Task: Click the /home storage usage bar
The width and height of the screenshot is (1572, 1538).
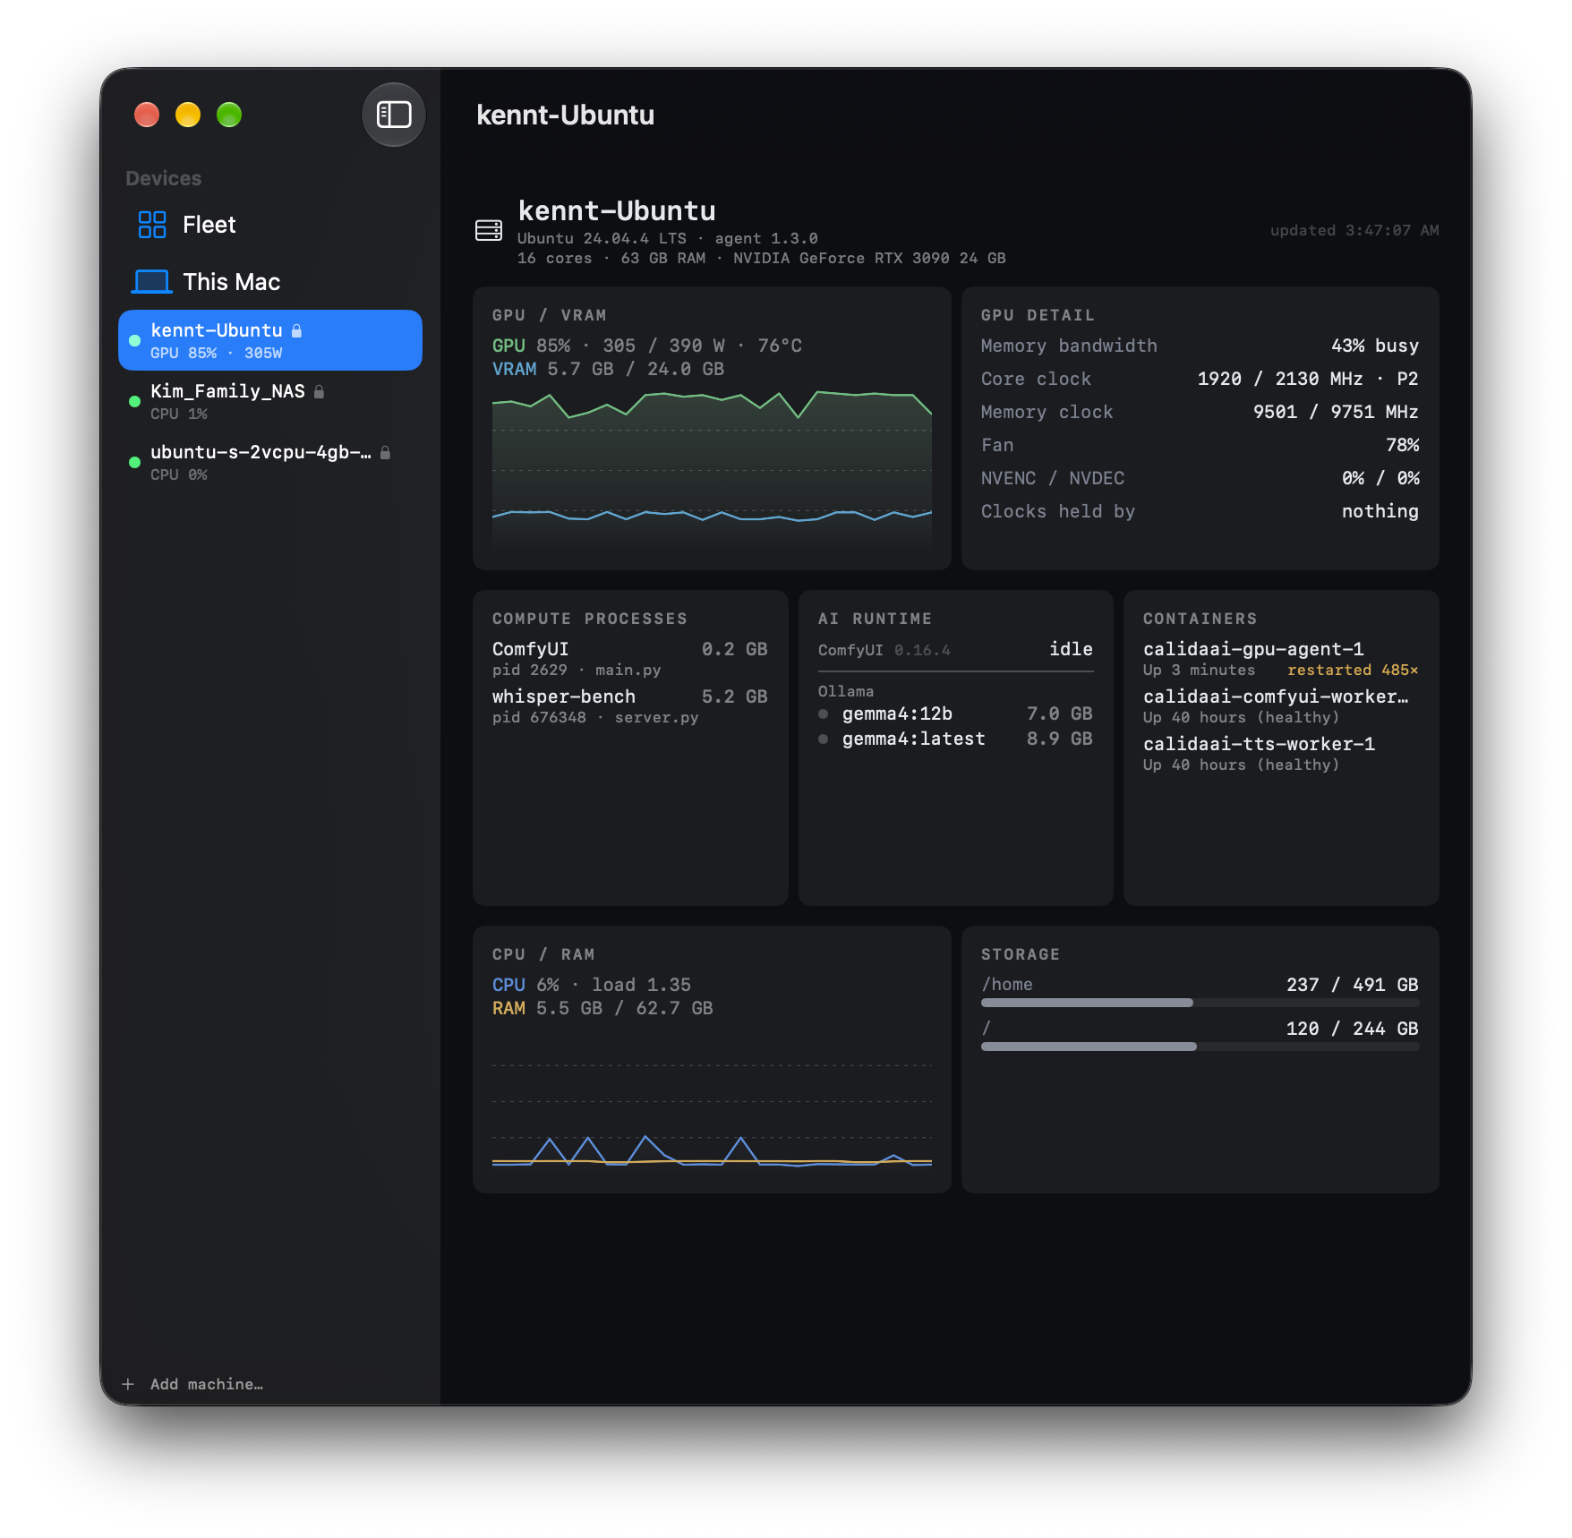Action: (x=1200, y=1003)
